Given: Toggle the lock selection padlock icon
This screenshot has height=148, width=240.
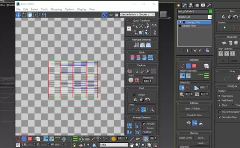Looking at the screenshot, I should tap(74, 145).
